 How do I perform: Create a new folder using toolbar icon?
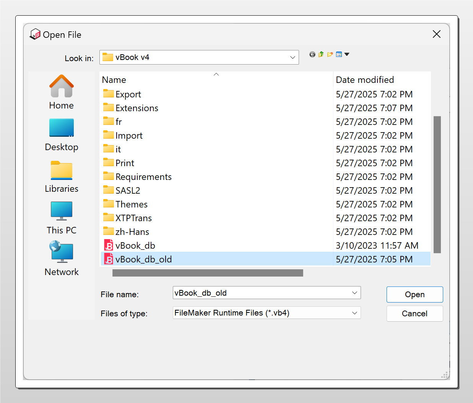330,54
